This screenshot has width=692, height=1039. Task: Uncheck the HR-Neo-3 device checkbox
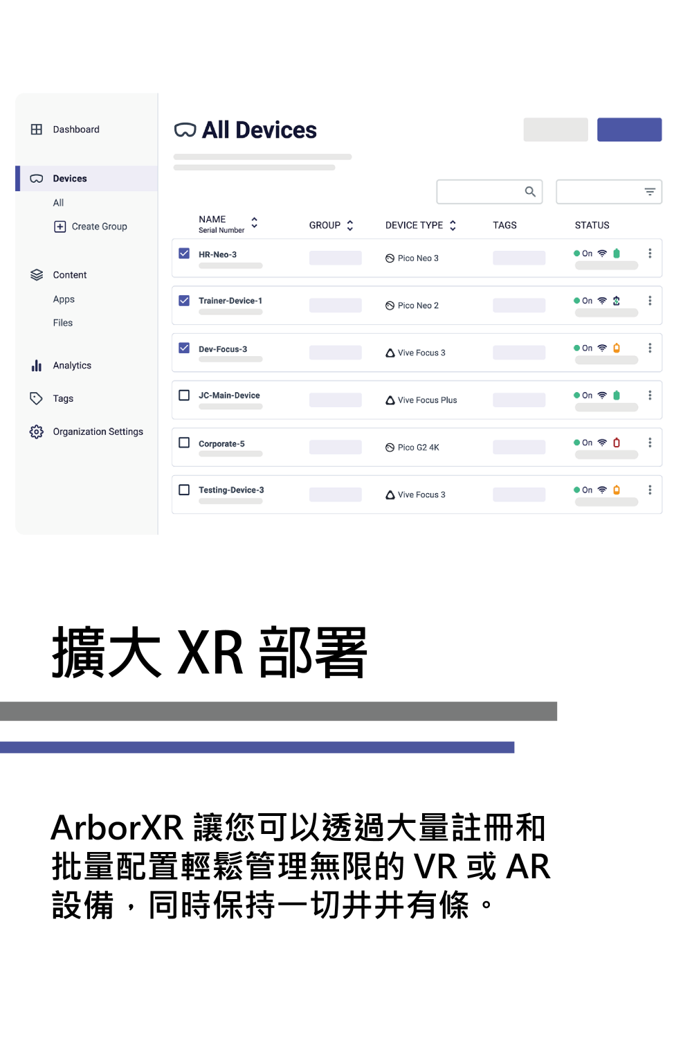184,254
